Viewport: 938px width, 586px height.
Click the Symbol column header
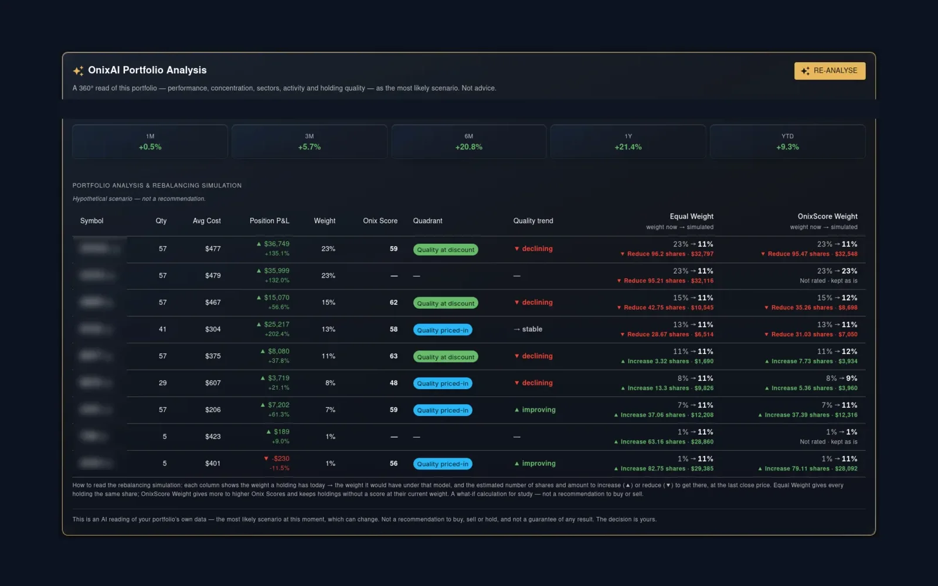[x=91, y=221]
